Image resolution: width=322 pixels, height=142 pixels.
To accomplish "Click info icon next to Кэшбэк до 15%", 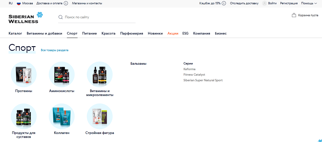I will coord(224,3).
